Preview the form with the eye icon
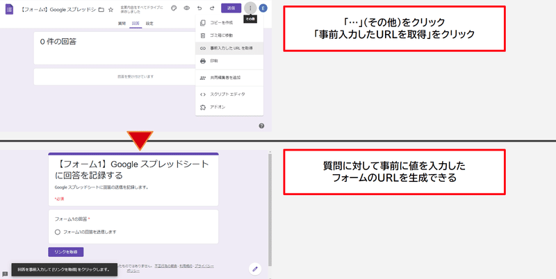This screenshot has width=556, height=279. coord(186,8)
